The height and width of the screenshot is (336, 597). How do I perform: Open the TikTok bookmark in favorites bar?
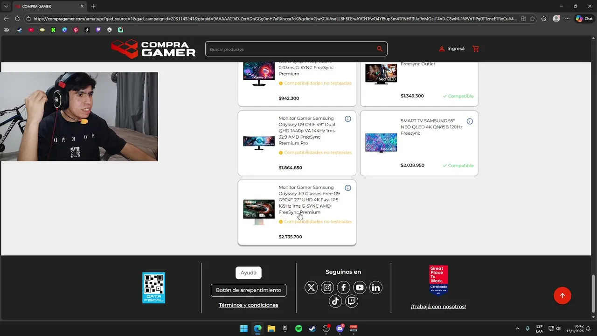(x=87, y=30)
